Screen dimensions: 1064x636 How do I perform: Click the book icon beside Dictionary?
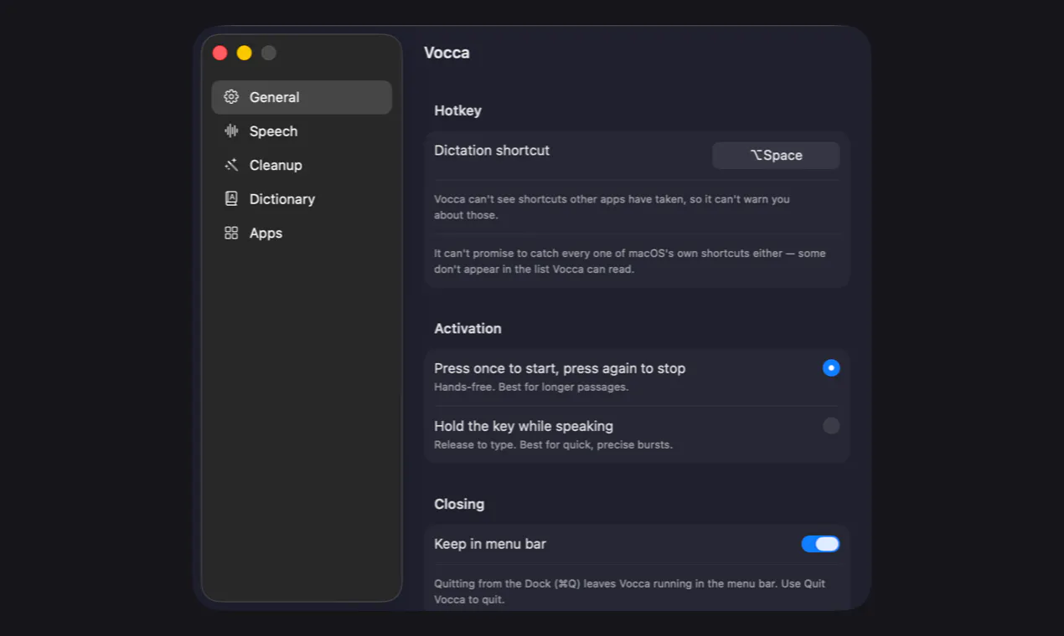tap(231, 198)
